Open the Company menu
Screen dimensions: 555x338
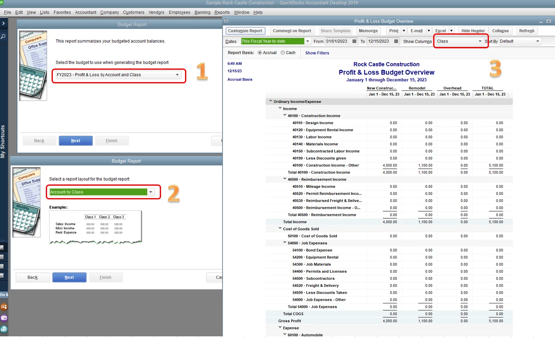[x=109, y=12]
